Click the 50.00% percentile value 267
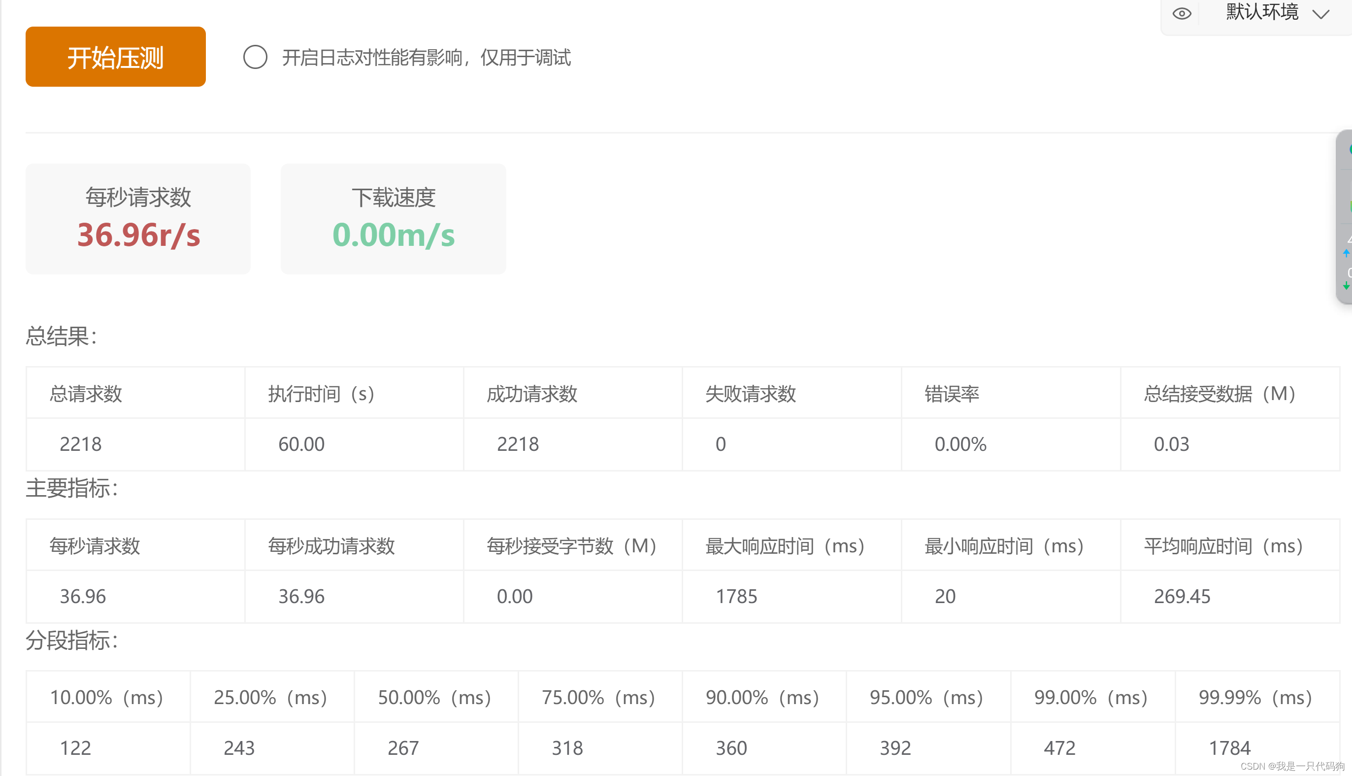The image size is (1352, 776). pyautogui.click(x=403, y=748)
